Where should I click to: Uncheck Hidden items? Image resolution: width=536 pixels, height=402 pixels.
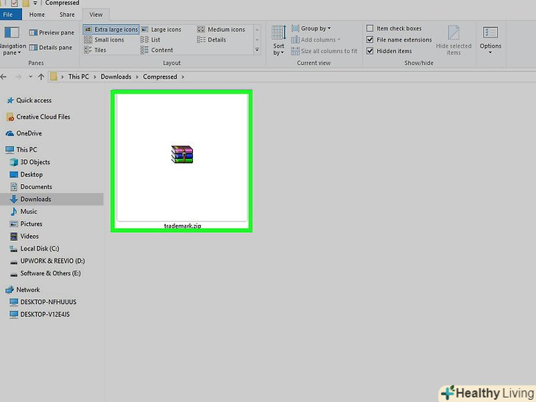point(370,51)
